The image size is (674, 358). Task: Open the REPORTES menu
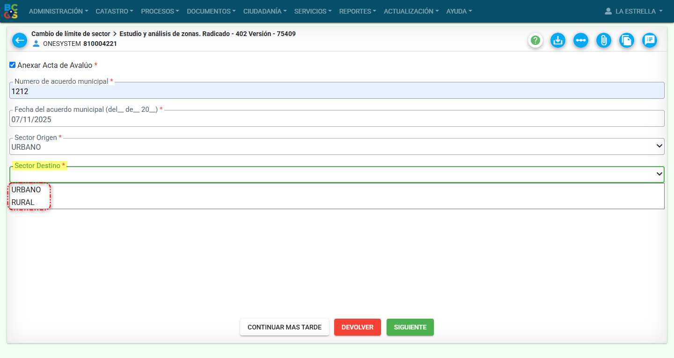pos(357,11)
